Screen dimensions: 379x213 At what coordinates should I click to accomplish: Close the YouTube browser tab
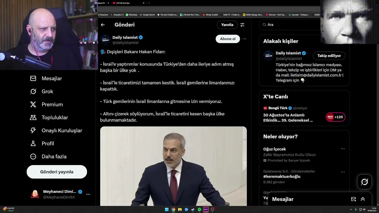pyautogui.click(x=144, y=3)
